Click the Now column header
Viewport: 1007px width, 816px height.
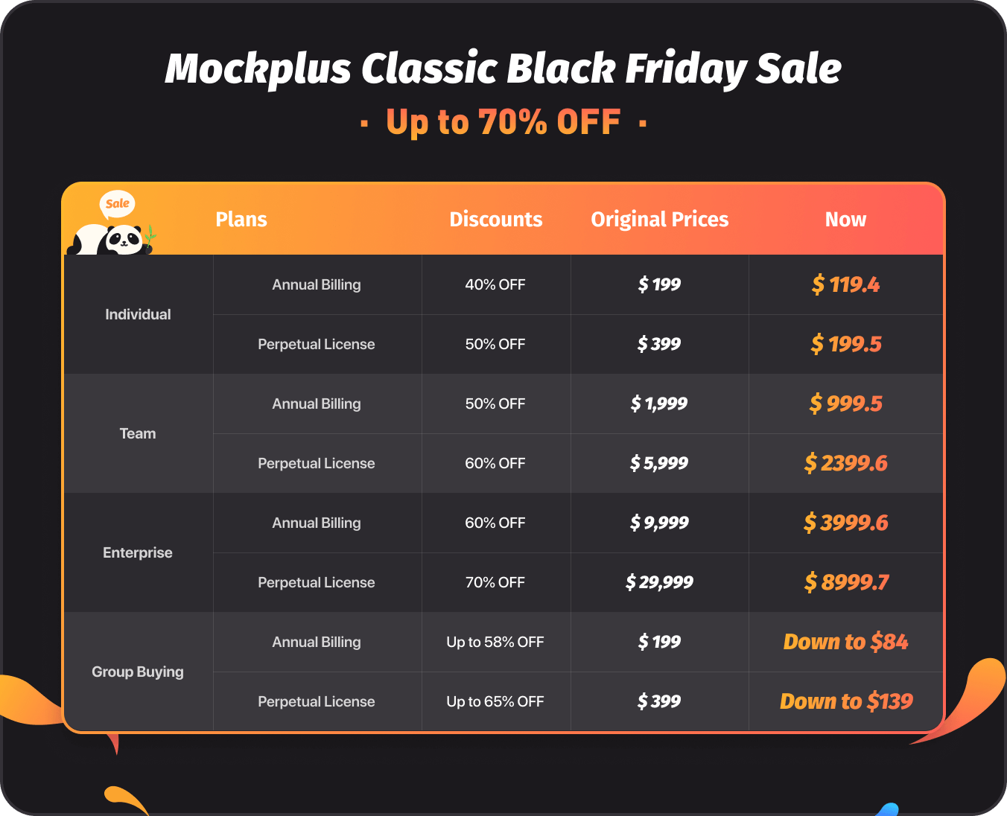(x=846, y=220)
